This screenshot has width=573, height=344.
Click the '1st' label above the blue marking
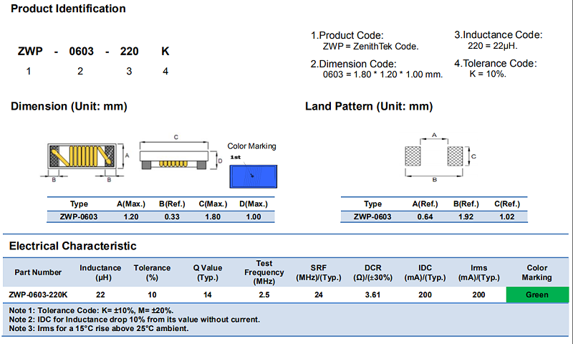(x=236, y=157)
